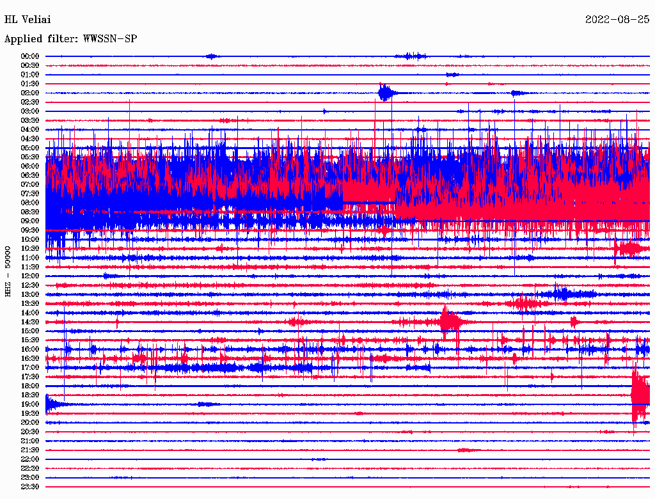
Task: Select the 02:30 time label
Action: pos(30,102)
